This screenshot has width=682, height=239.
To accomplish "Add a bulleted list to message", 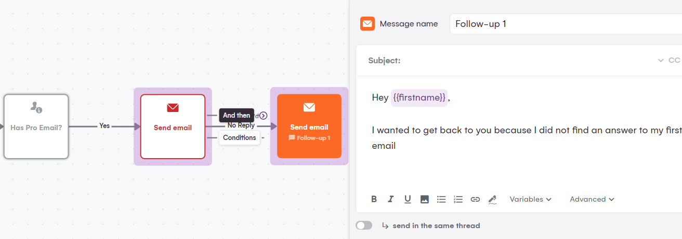I will click(x=441, y=199).
